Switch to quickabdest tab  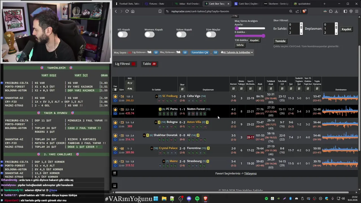[x=306, y=4]
